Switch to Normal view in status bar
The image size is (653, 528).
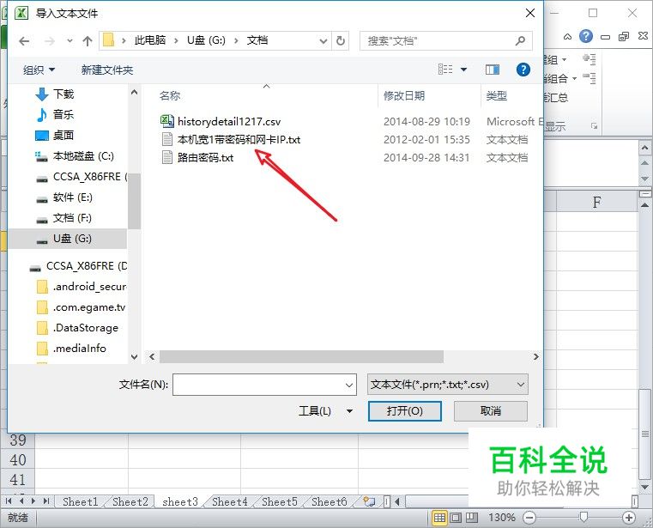(439, 518)
